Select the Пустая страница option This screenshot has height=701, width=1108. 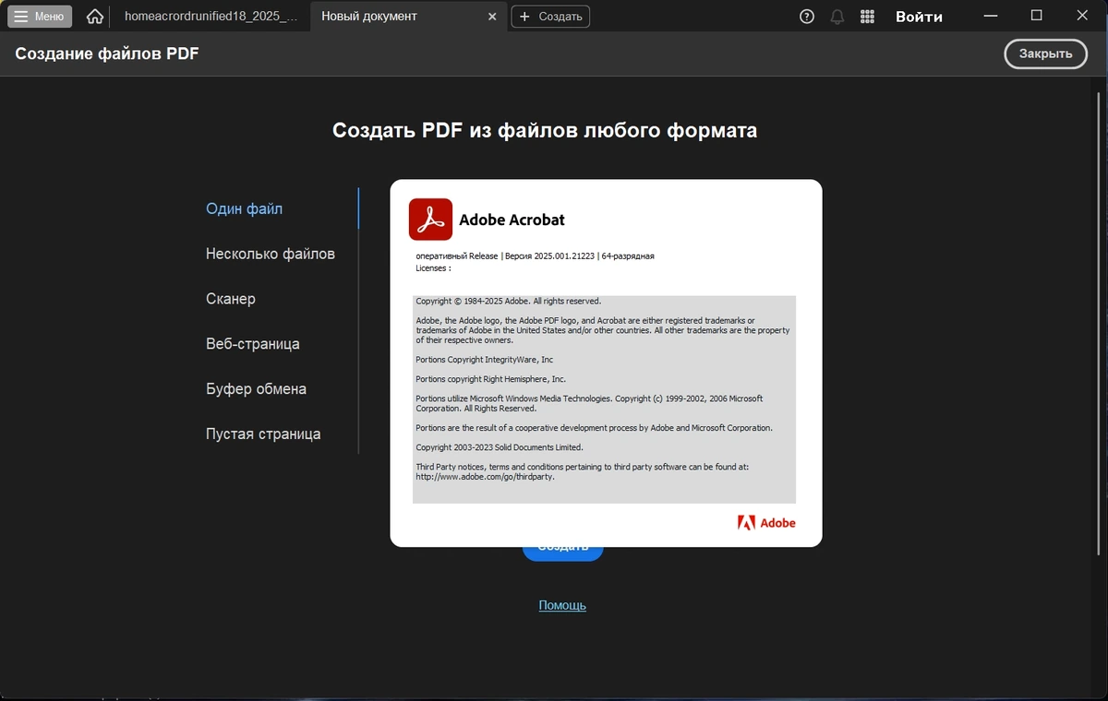[x=263, y=434]
